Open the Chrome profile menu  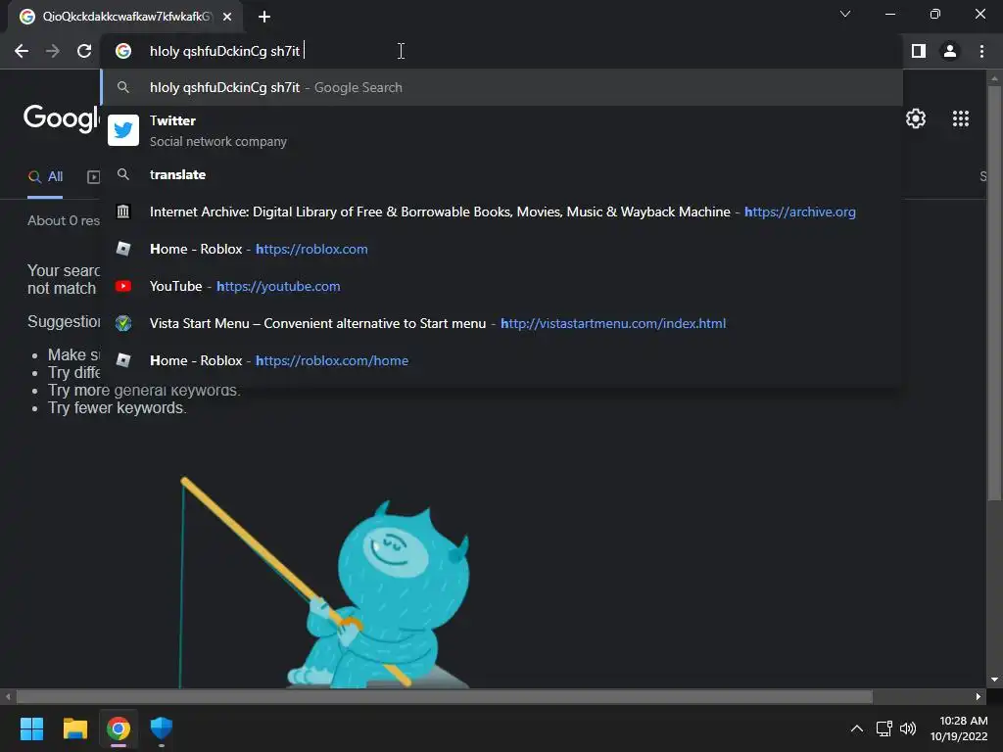[x=950, y=51]
